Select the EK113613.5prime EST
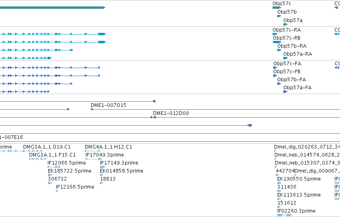The width and height of the screenshot is (340, 217). (x=279, y=199)
